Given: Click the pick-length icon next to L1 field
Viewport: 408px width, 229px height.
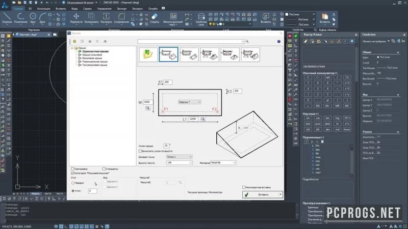Looking at the screenshot, I should pyautogui.click(x=202, y=119).
